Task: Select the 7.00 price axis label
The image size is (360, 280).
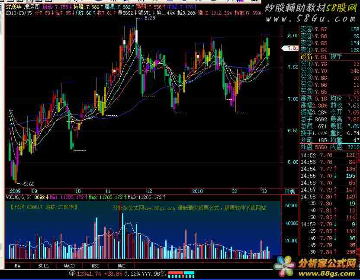Action: [293, 99]
